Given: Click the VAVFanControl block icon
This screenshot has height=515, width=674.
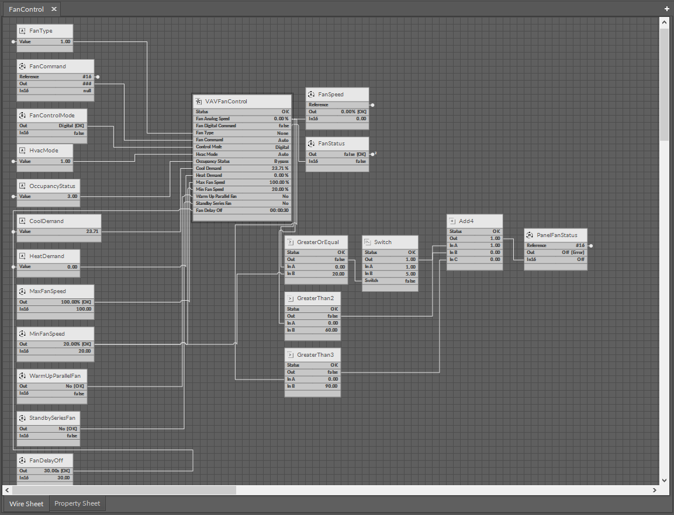Looking at the screenshot, I should (199, 102).
